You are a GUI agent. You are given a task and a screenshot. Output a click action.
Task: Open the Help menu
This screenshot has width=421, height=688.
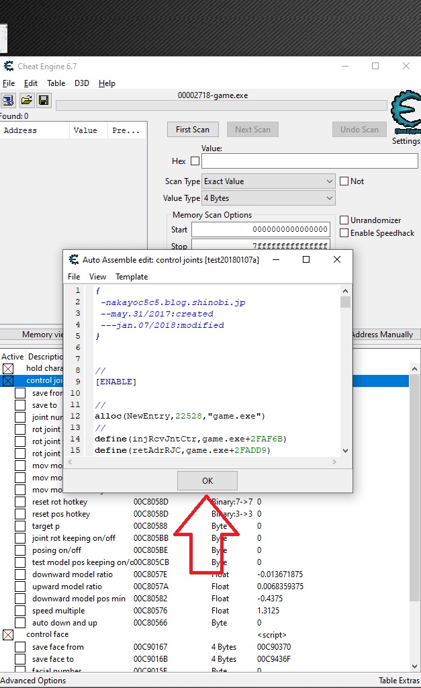pyautogui.click(x=107, y=83)
